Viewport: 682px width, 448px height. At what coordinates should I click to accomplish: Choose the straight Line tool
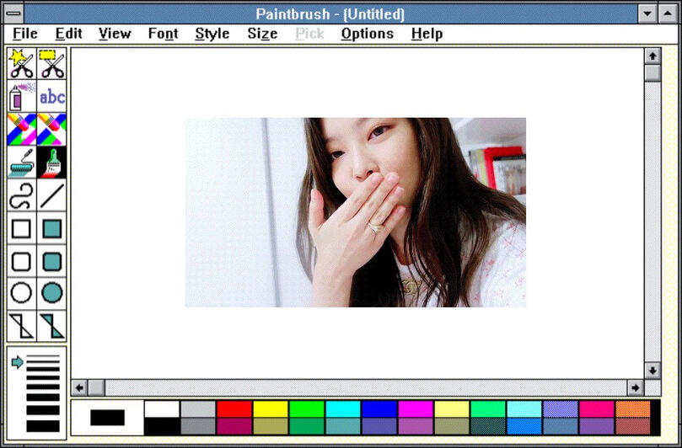click(52, 195)
